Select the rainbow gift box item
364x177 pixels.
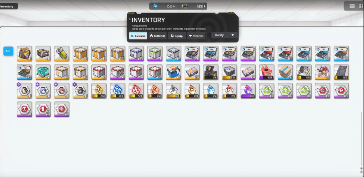[25, 53]
